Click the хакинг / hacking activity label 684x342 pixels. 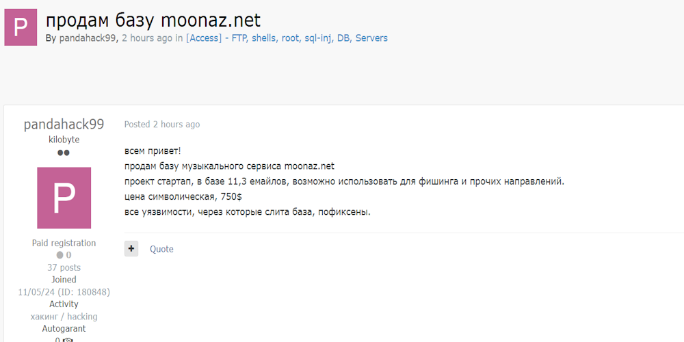click(x=64, y=317)
